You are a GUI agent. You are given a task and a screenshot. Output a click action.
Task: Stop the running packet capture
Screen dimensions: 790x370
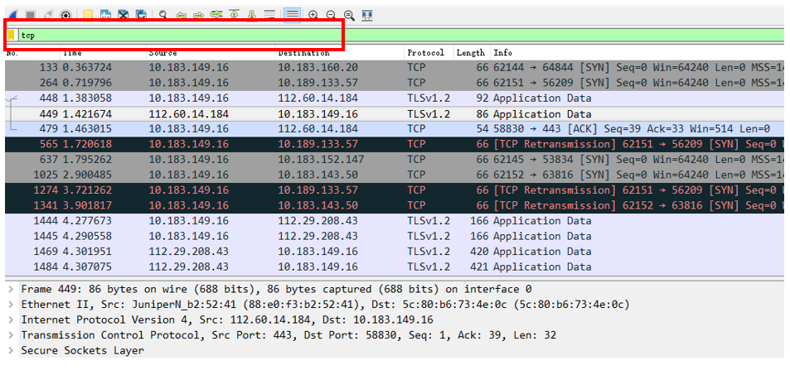tap(31, 14)
